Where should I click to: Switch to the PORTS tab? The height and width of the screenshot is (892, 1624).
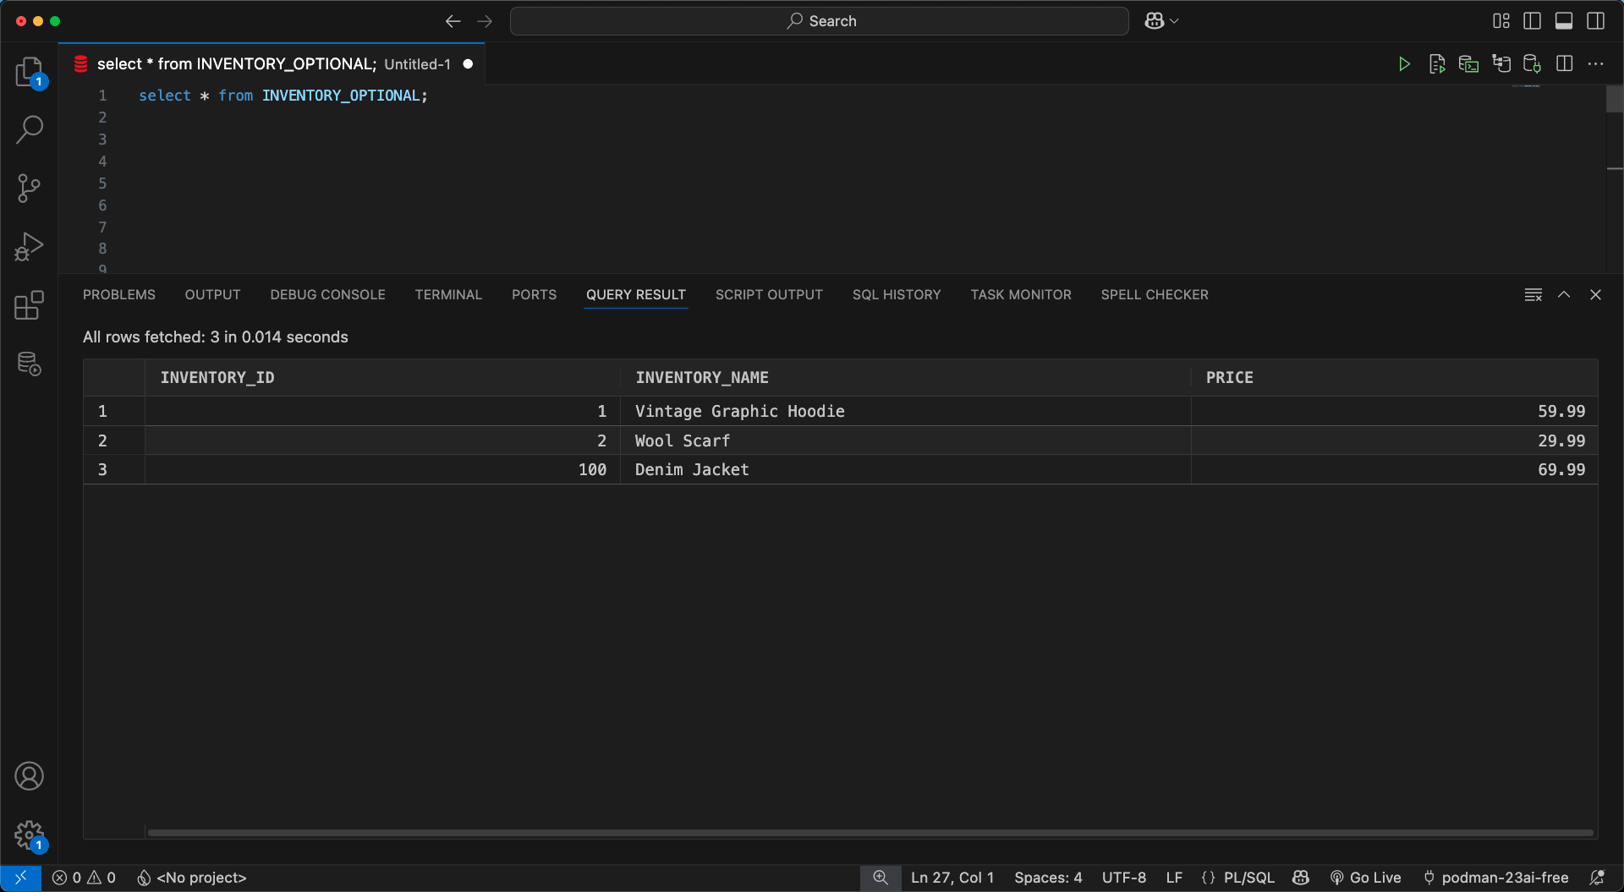pos(534,295)
